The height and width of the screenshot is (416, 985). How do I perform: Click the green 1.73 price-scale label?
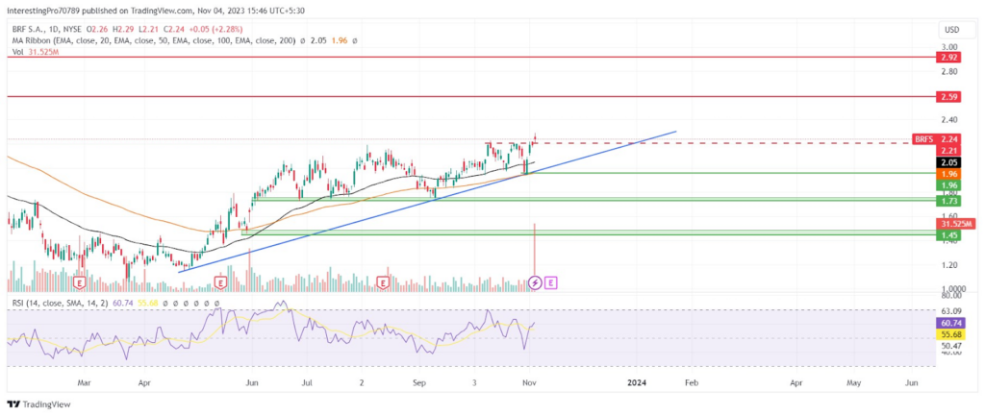click(947, 201)
